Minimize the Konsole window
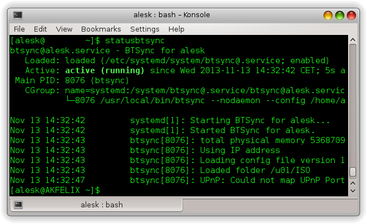The height and width of the screenshot is (224, 367). coord(327,15)
